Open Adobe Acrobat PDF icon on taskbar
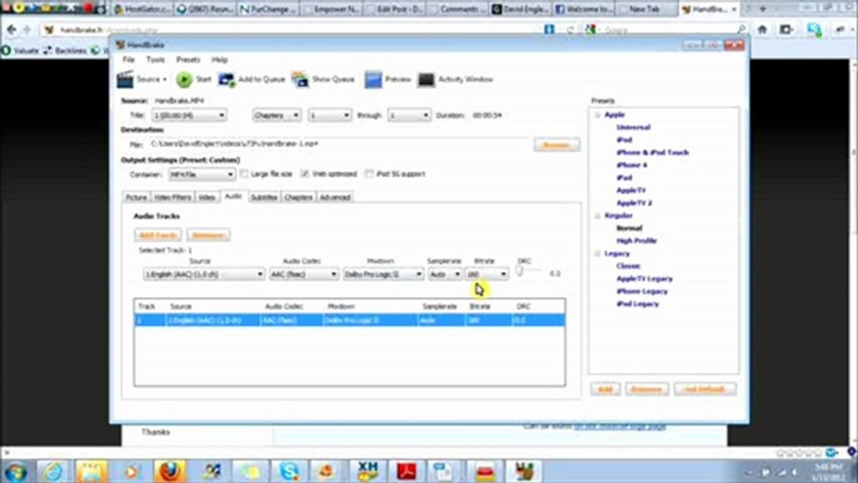The width and height of the screenshot is (858, 483). point(407,471)
